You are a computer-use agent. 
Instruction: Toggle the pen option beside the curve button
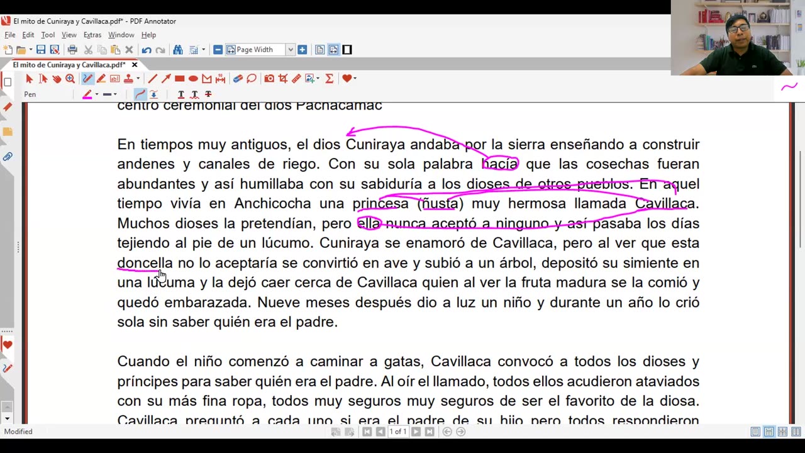click(x=153, y=94)
